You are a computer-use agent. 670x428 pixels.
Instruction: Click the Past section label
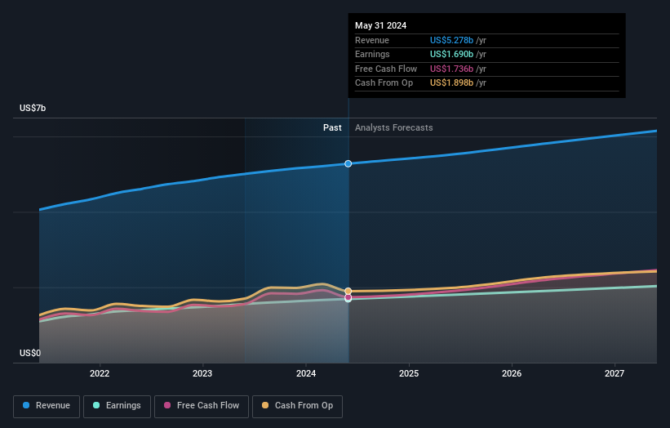[332, 128]
